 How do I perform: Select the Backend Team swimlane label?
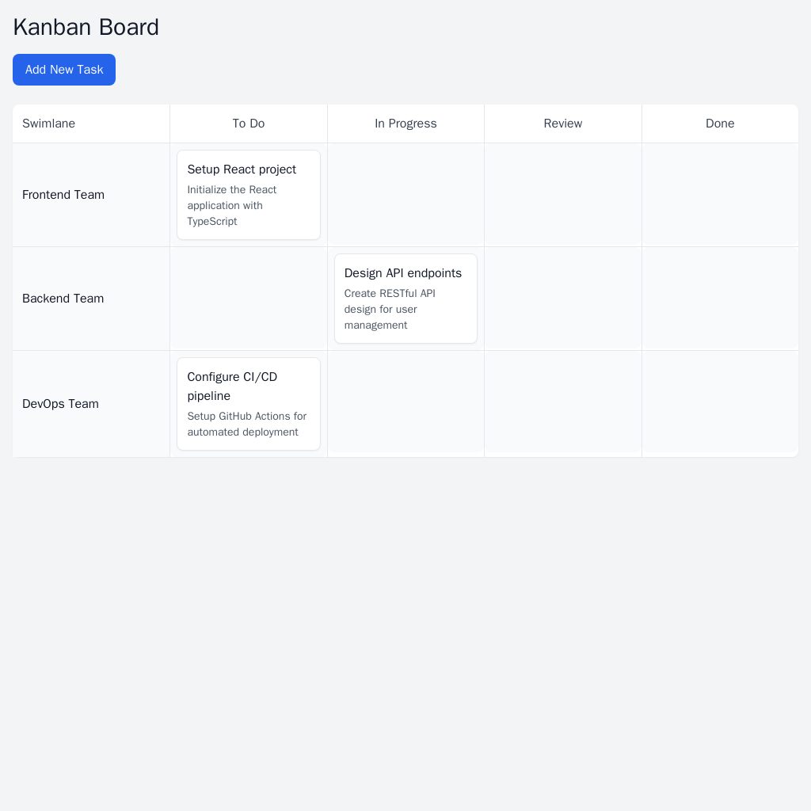(x=63, y=299)
